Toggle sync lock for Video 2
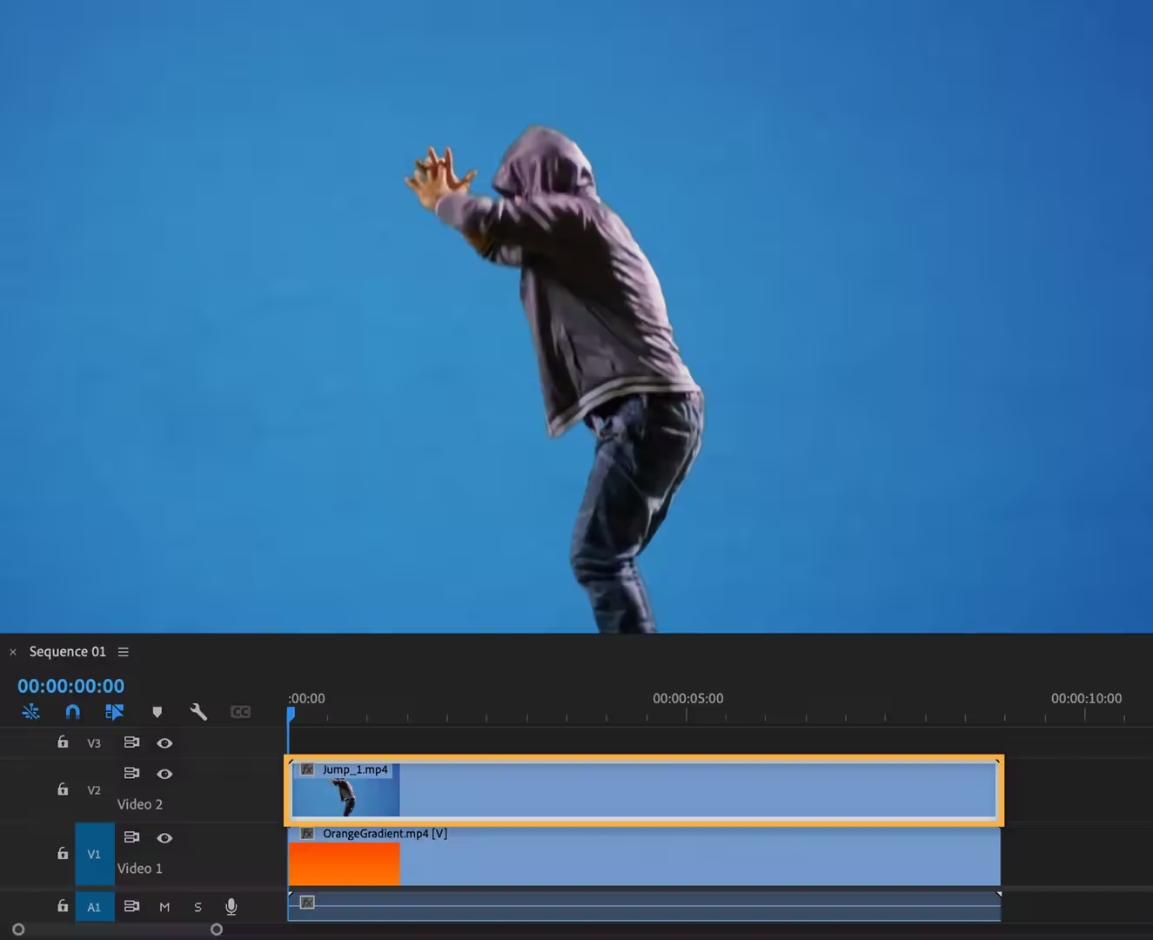This screenshot has width=1153, height=940. click(x=131, y=773)
